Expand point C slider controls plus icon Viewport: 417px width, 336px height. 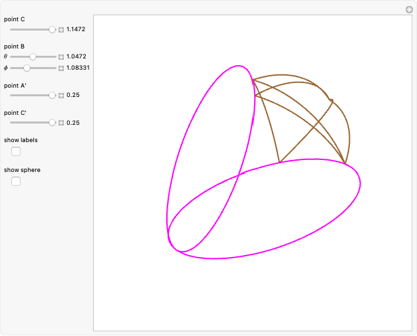coord(61,30)
